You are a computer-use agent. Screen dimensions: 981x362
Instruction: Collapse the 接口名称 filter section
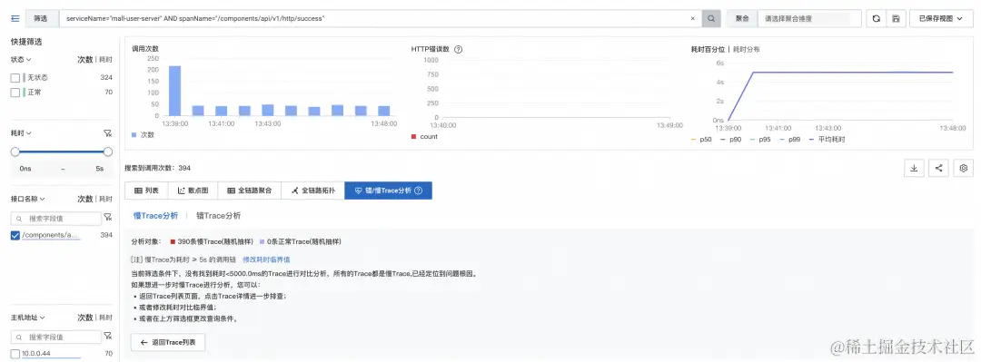tap(28, 199)
